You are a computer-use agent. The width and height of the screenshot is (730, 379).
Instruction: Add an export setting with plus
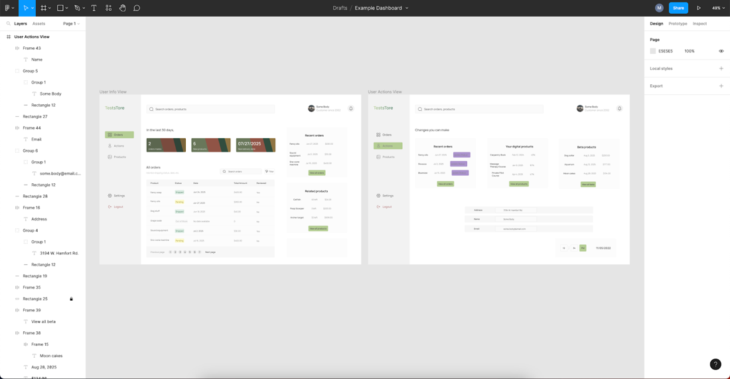[721, 86]
